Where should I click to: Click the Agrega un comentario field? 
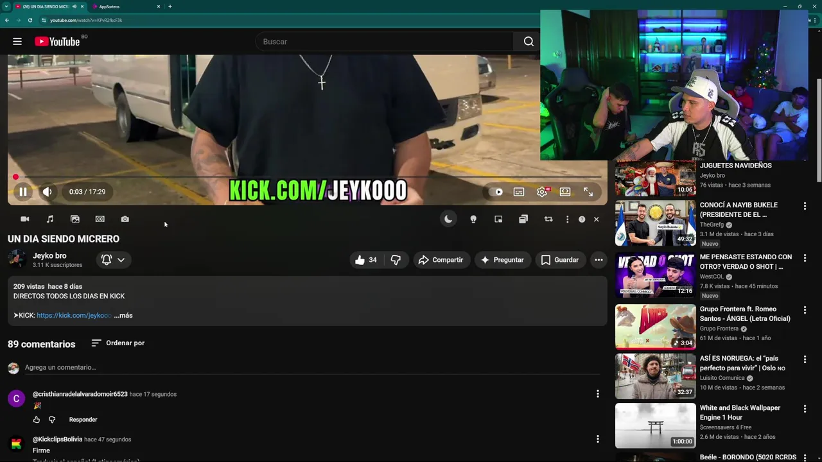click(x=313, y=368)
